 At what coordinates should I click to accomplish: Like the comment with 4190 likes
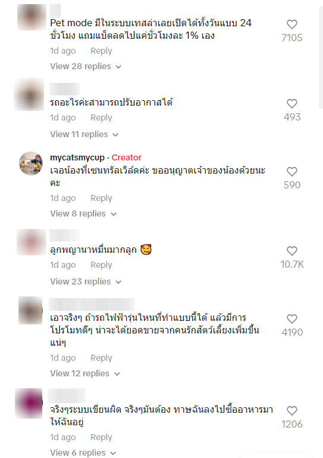point(292,318)
